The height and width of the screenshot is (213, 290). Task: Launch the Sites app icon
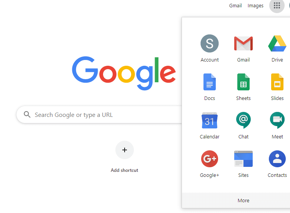[243, 159]
